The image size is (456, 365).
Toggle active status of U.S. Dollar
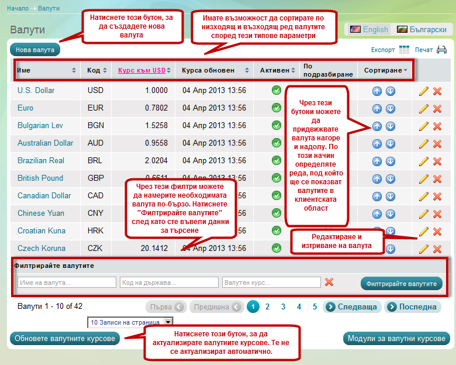tap(277, 91)
